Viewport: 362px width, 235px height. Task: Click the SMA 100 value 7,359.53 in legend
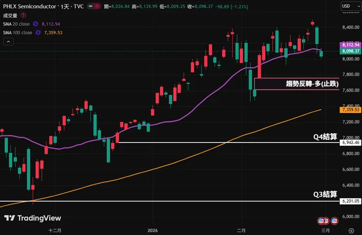point(53,33)
